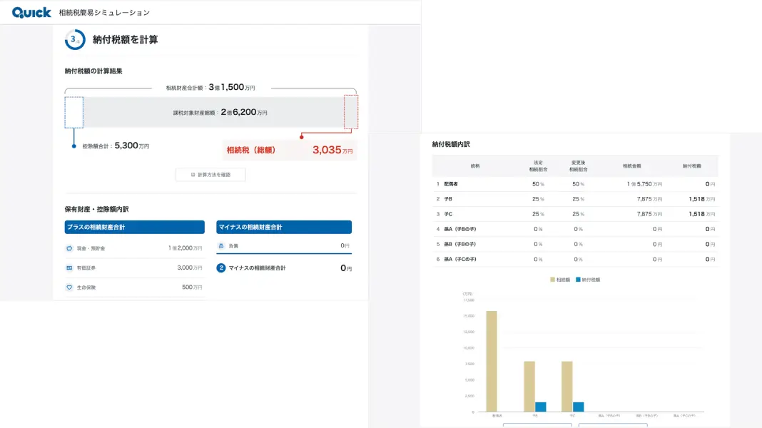
Task: Select the プラスの相続財産合計 header
Action: [x=135, y=227]
